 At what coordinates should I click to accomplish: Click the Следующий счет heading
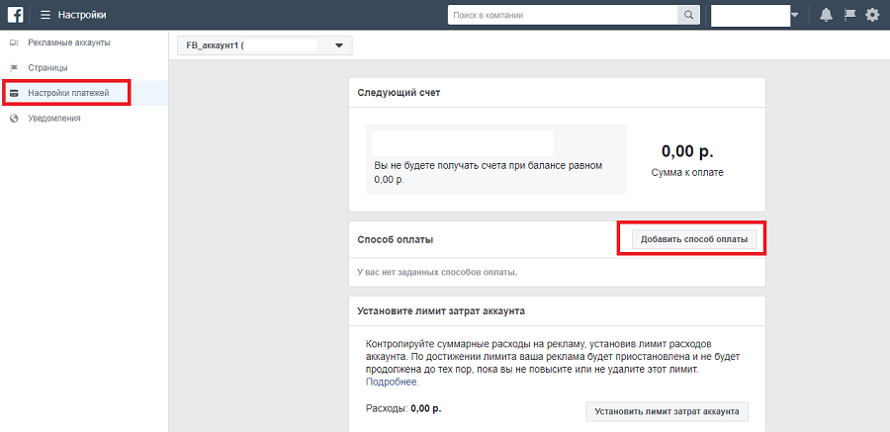point(399,93)
